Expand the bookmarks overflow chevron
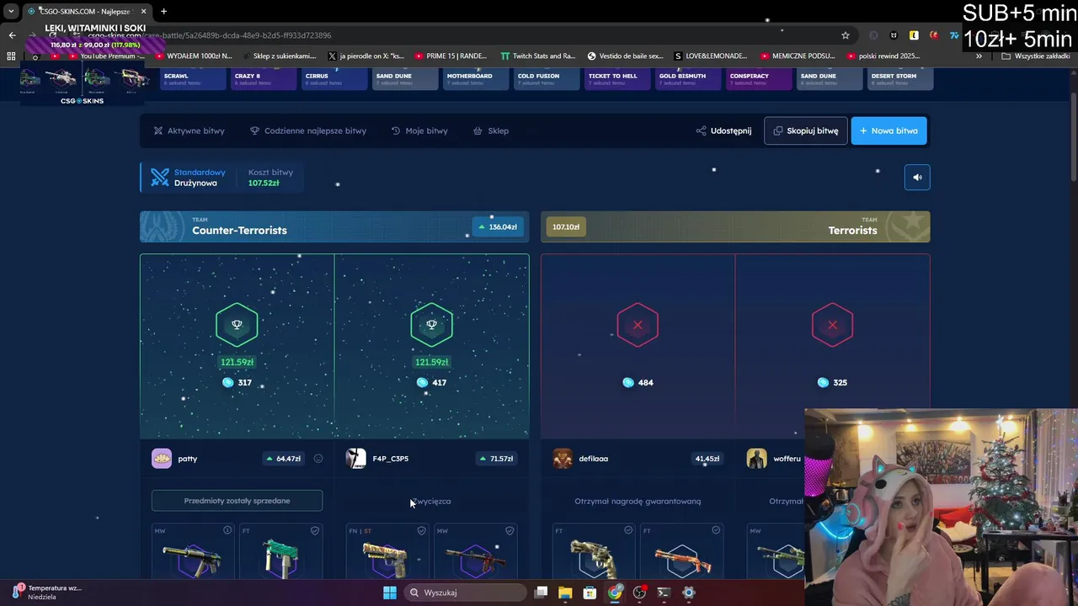Screen dimensions: 1078x606 tap(979, 56)
